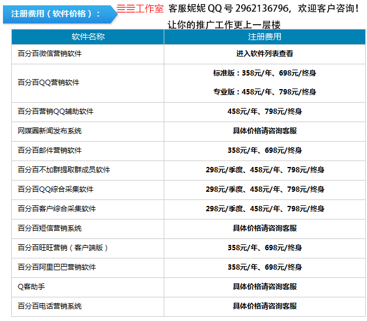367x321 pixels.
Task: Click 专业版：458元/年、798元/终身 price
Action: pos(265,92)
